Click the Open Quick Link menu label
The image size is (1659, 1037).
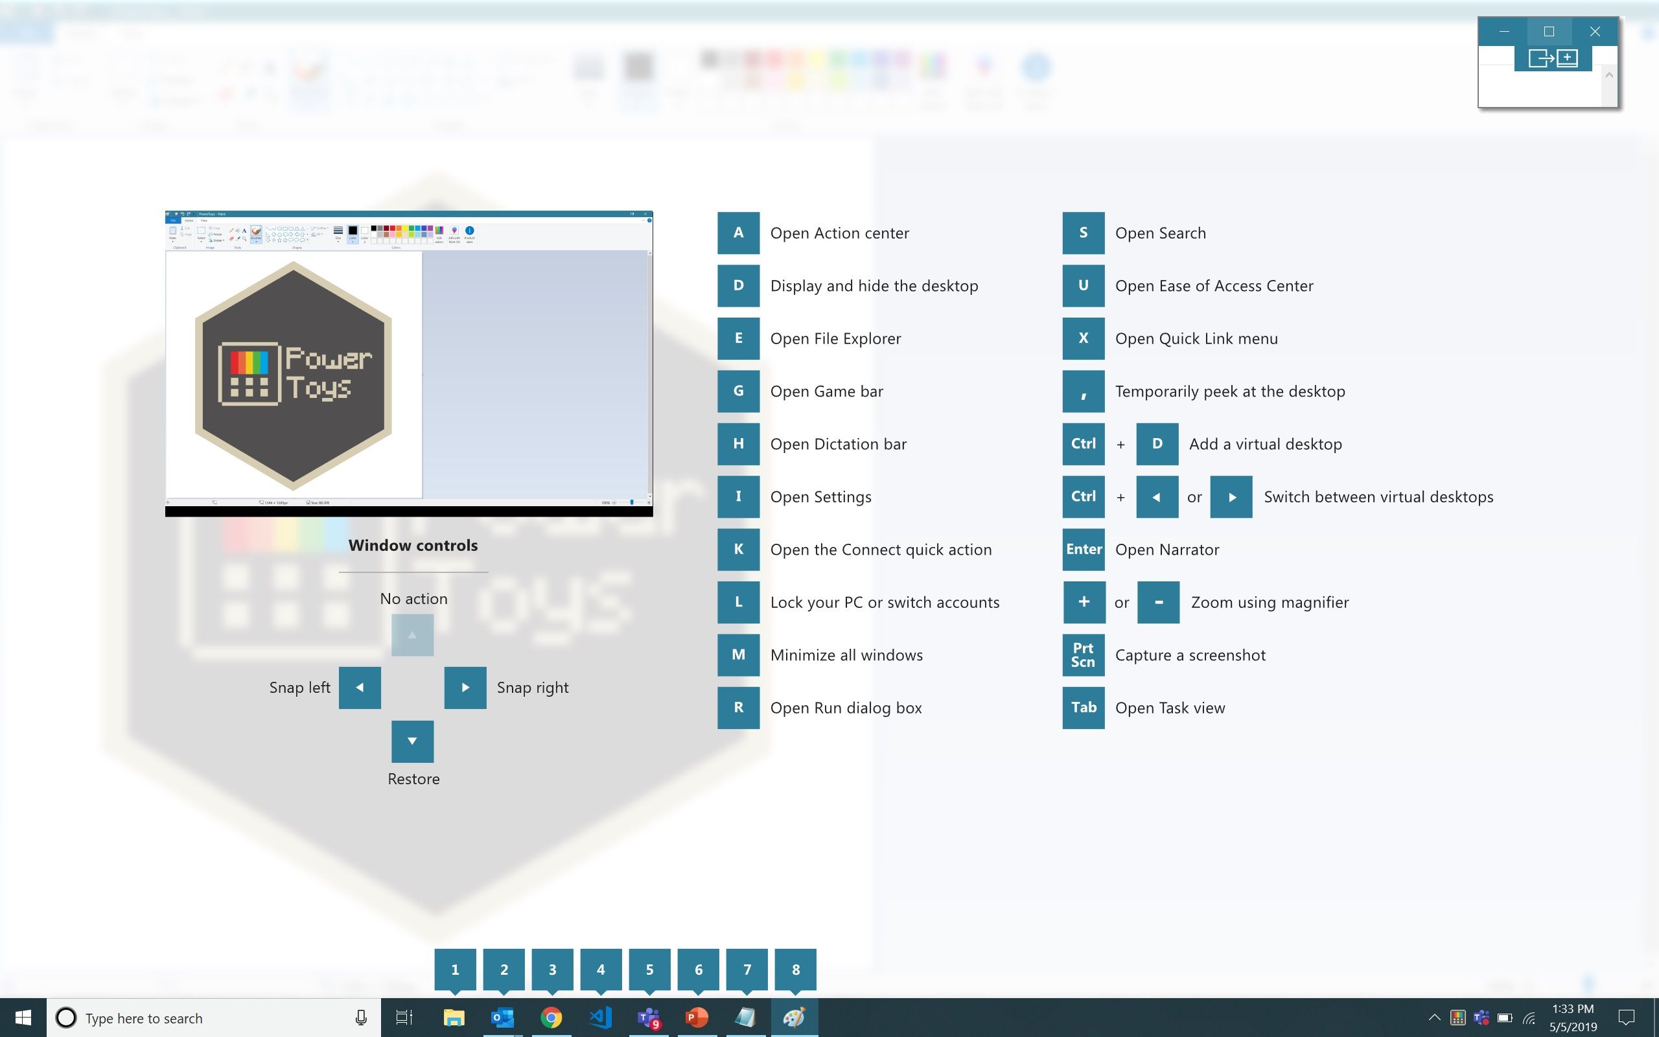(x=1196, y=339)
